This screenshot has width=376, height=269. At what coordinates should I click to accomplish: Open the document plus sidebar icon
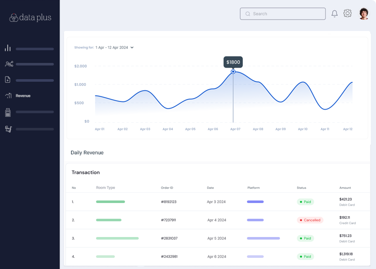[x=8, y=80]
